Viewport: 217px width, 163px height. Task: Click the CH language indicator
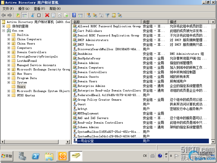pos(145,156)
